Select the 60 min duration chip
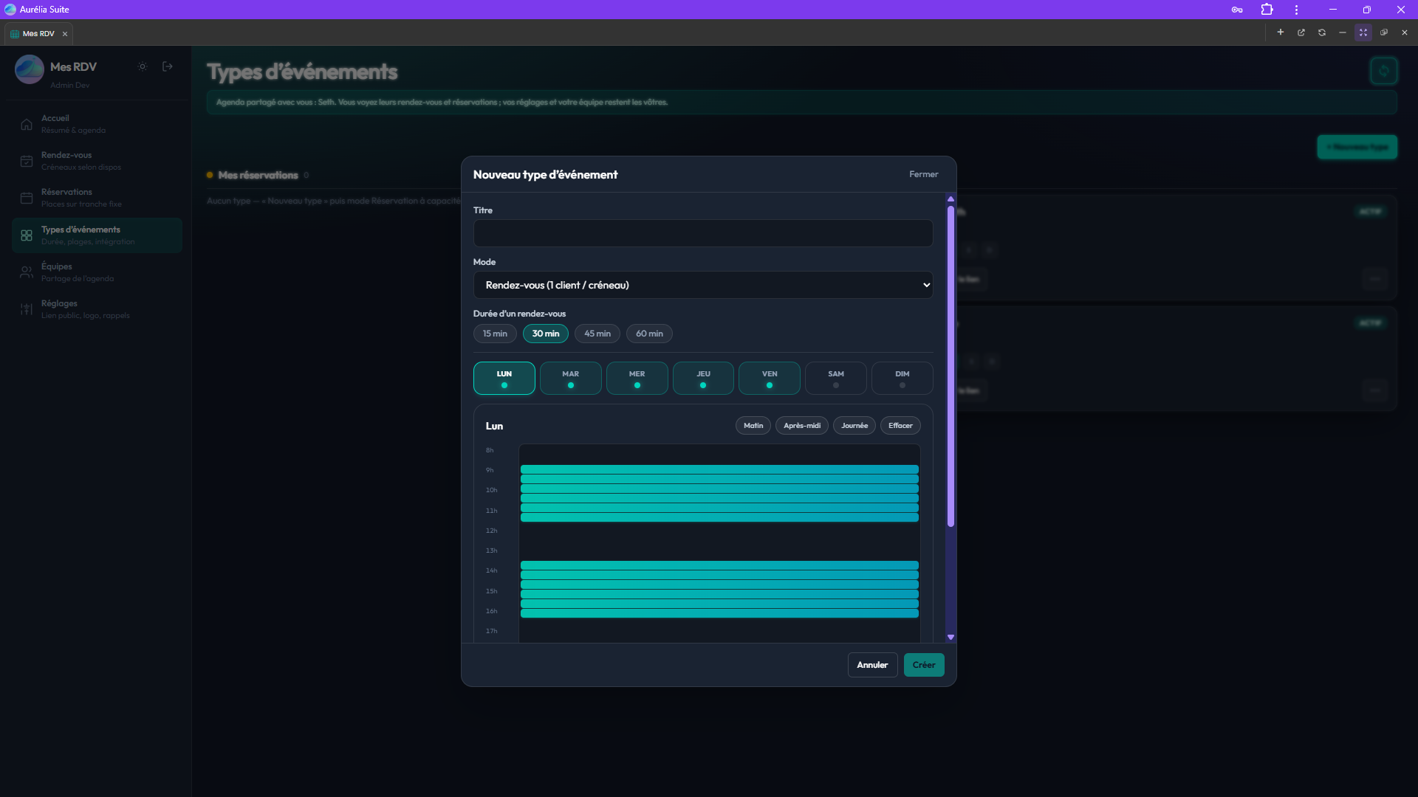Viewport: 1418px width, 797px height. pos(649,334)
